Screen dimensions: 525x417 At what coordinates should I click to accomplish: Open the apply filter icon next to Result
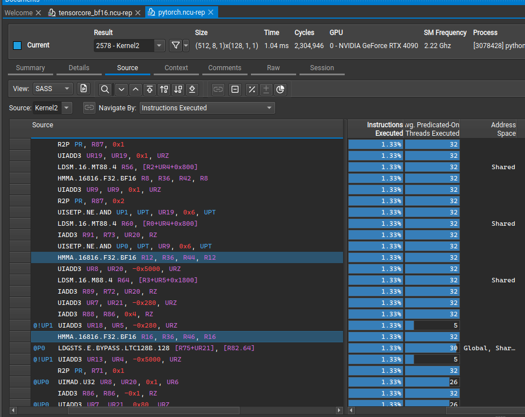(x=176, y=45)
